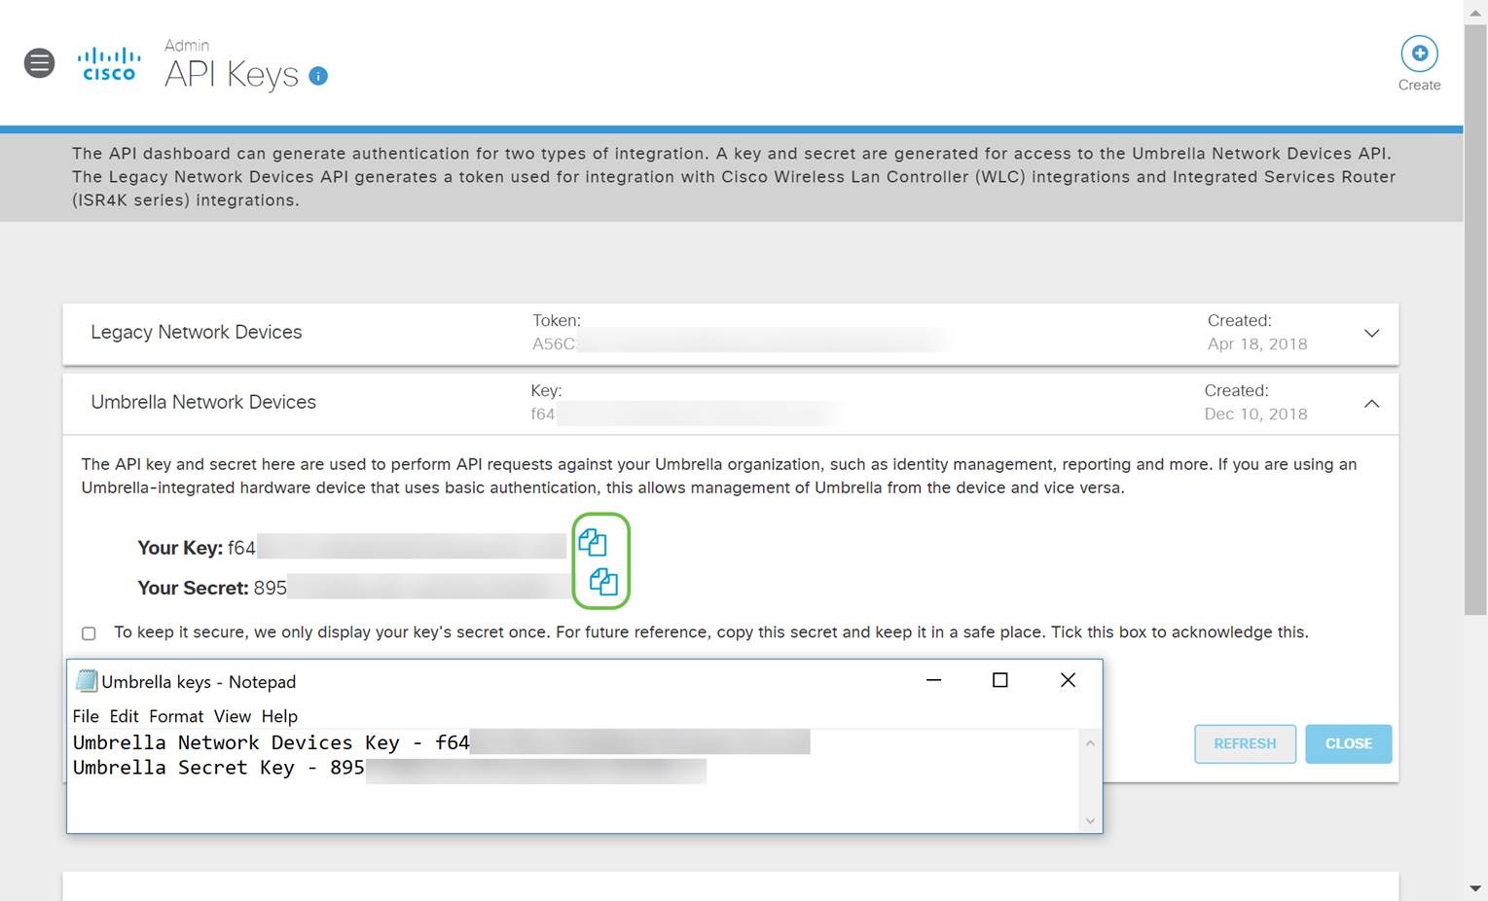Open the Notepad View menu

[233, 716]
